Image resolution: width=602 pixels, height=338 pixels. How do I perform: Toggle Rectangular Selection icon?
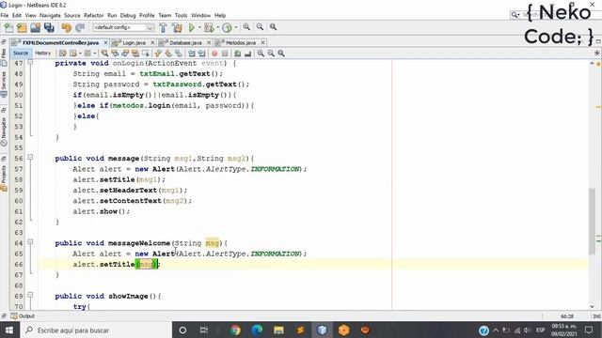pyautogui.click(x=146, y=54)
